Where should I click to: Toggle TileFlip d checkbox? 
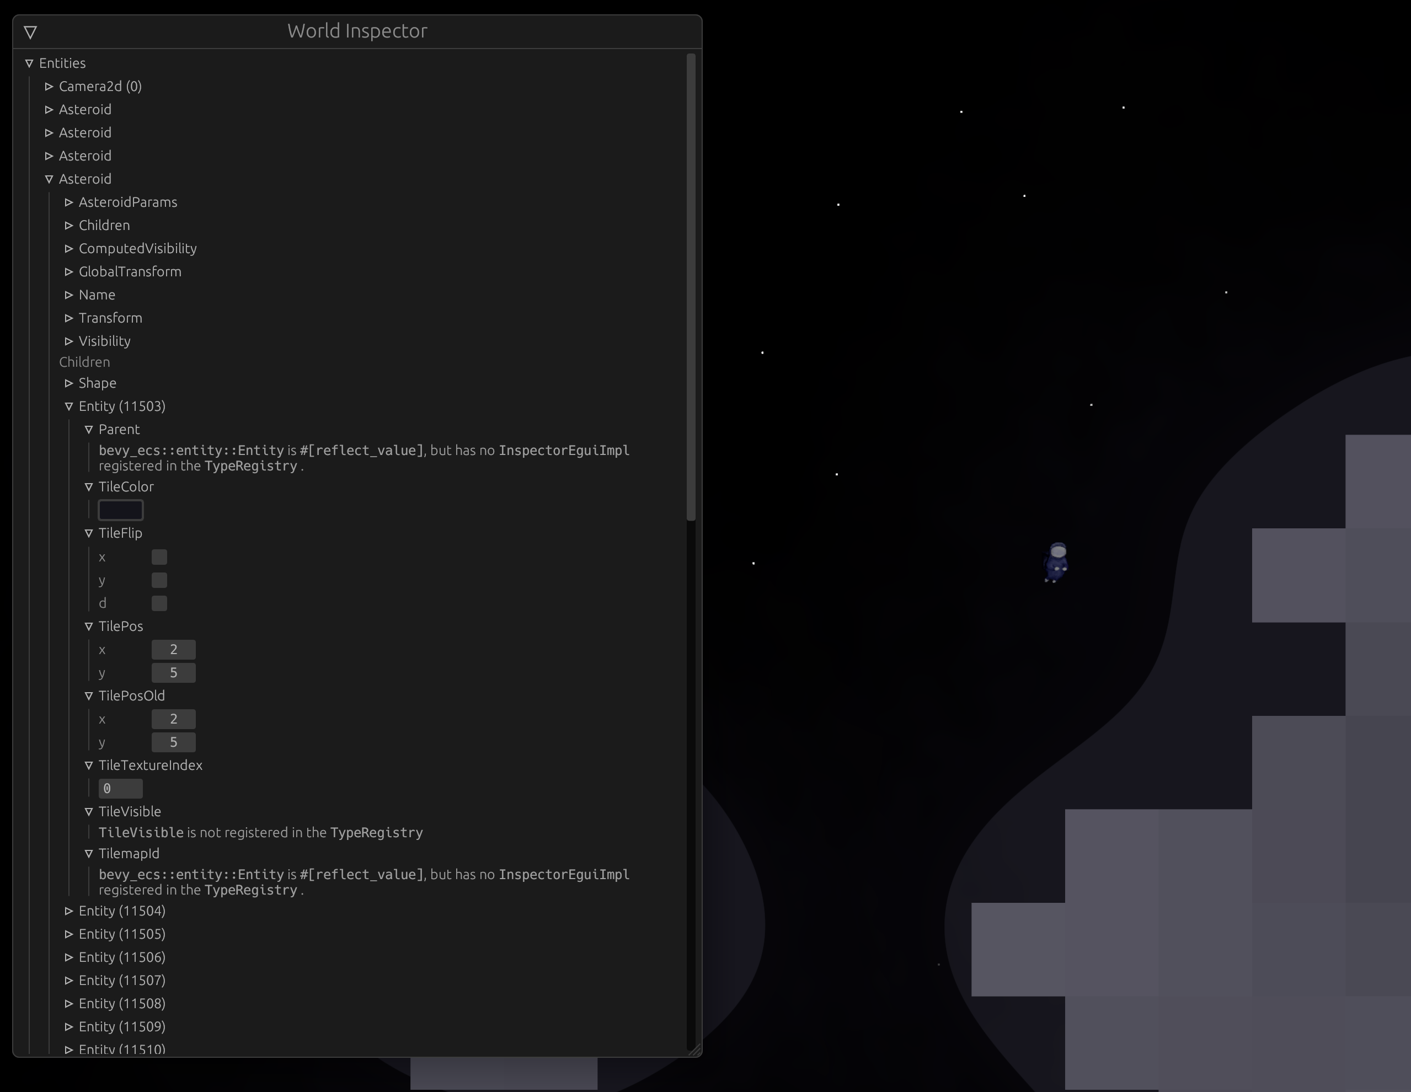coord(159,603)
